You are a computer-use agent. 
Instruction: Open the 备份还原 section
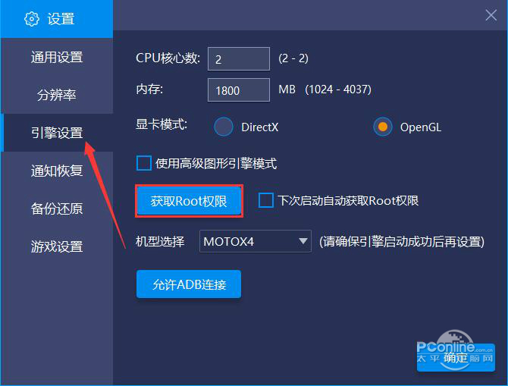[57, 209]
